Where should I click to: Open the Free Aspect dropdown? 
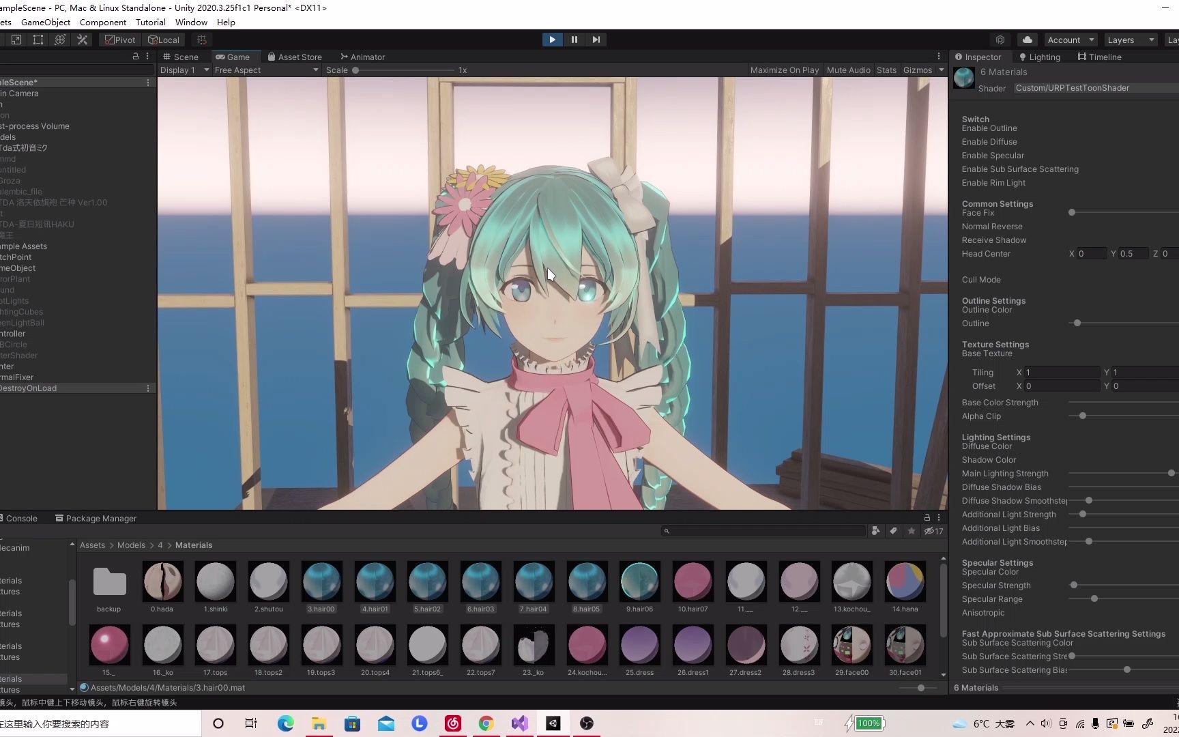[x=266, y=70]
